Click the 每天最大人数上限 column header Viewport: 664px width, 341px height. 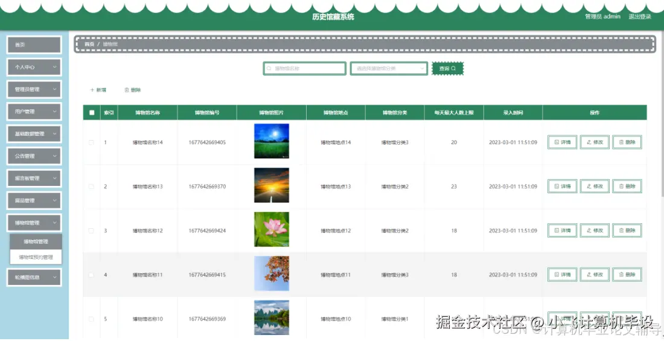(x=454, y=113)
